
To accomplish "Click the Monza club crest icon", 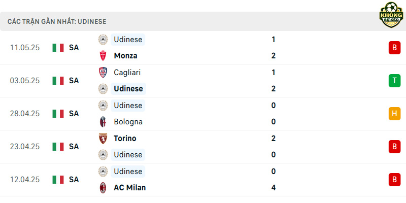I will (x=103, y=56).
